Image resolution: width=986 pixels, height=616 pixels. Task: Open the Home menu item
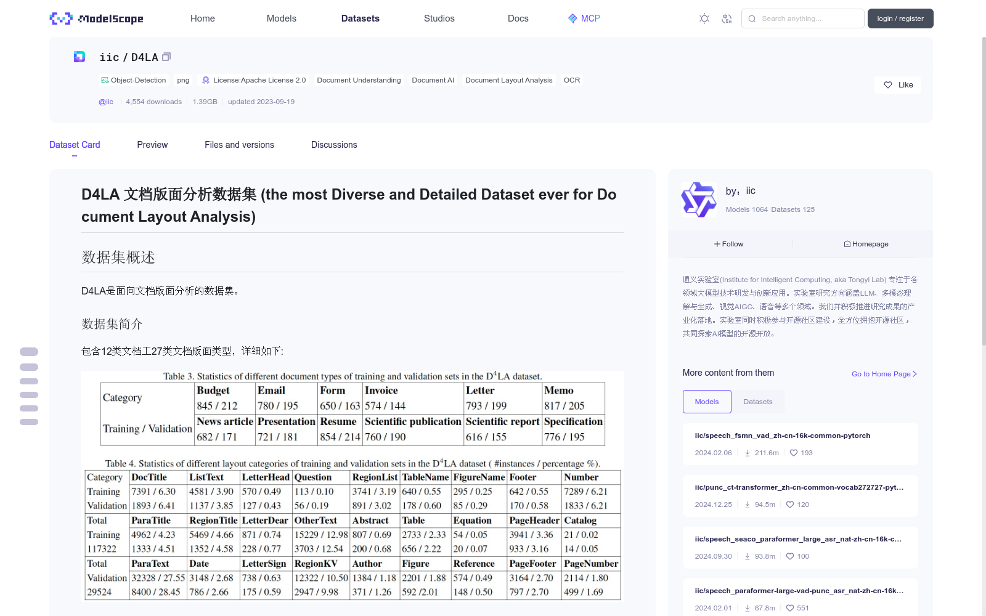203,18
